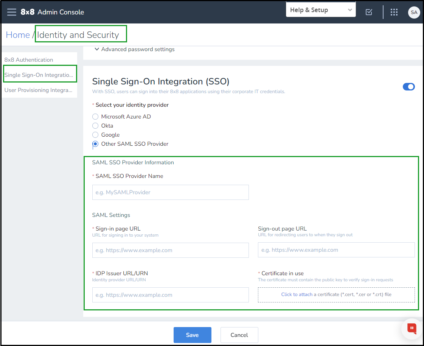Image resolution: width=424 pixels, height=346 pixels.
Task: Focus the Sign-out page URL field
Action: pyautogui.click(x=336, y=250)
